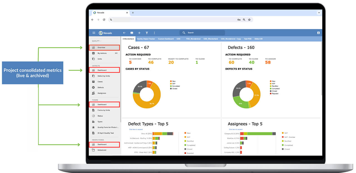Viewport: 356px width, 173px height.
Task: Open the user profile icon at top right
Action: click(318, 33)
